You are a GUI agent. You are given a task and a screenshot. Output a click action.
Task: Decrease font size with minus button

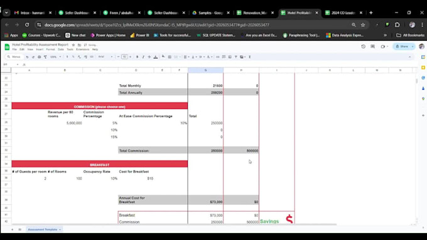[119, 57]
